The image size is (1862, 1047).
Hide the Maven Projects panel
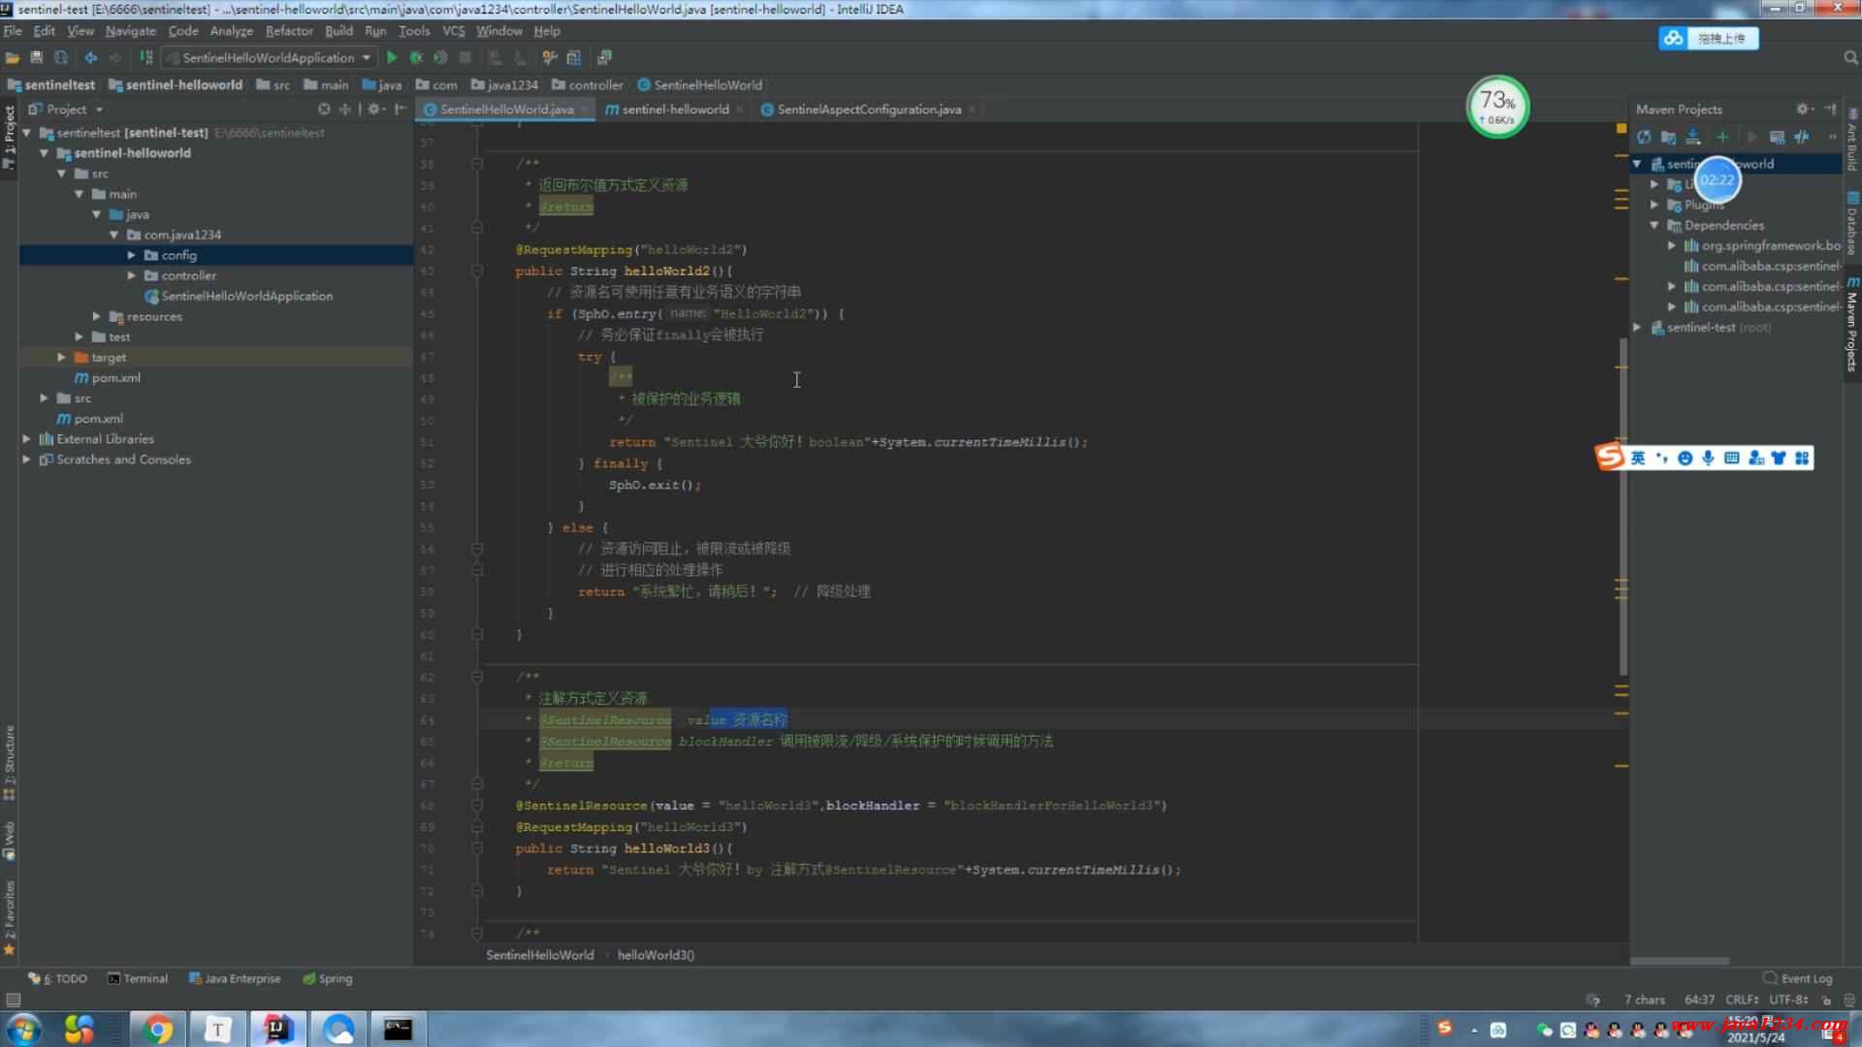(1830, 109)
